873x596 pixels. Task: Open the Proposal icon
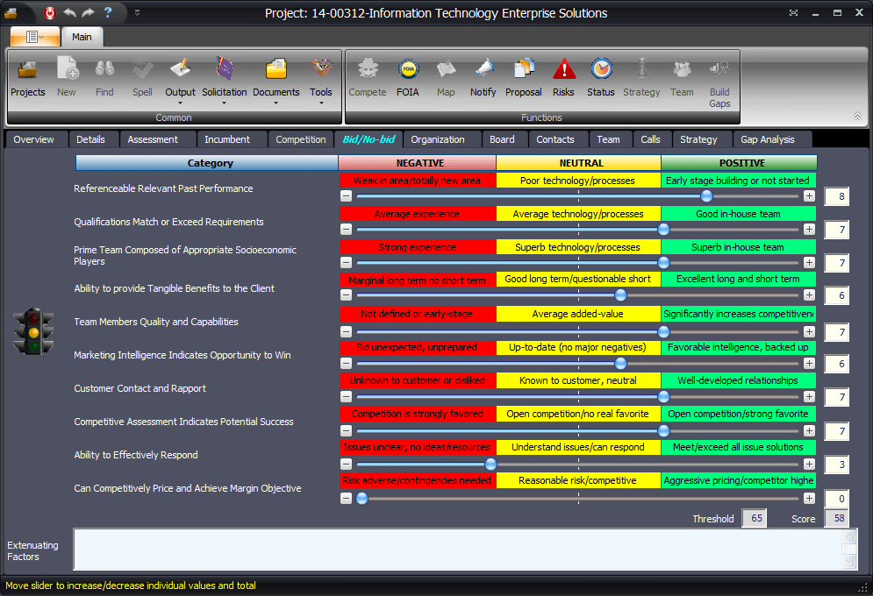pyautogui.click(x=524, y=76)
